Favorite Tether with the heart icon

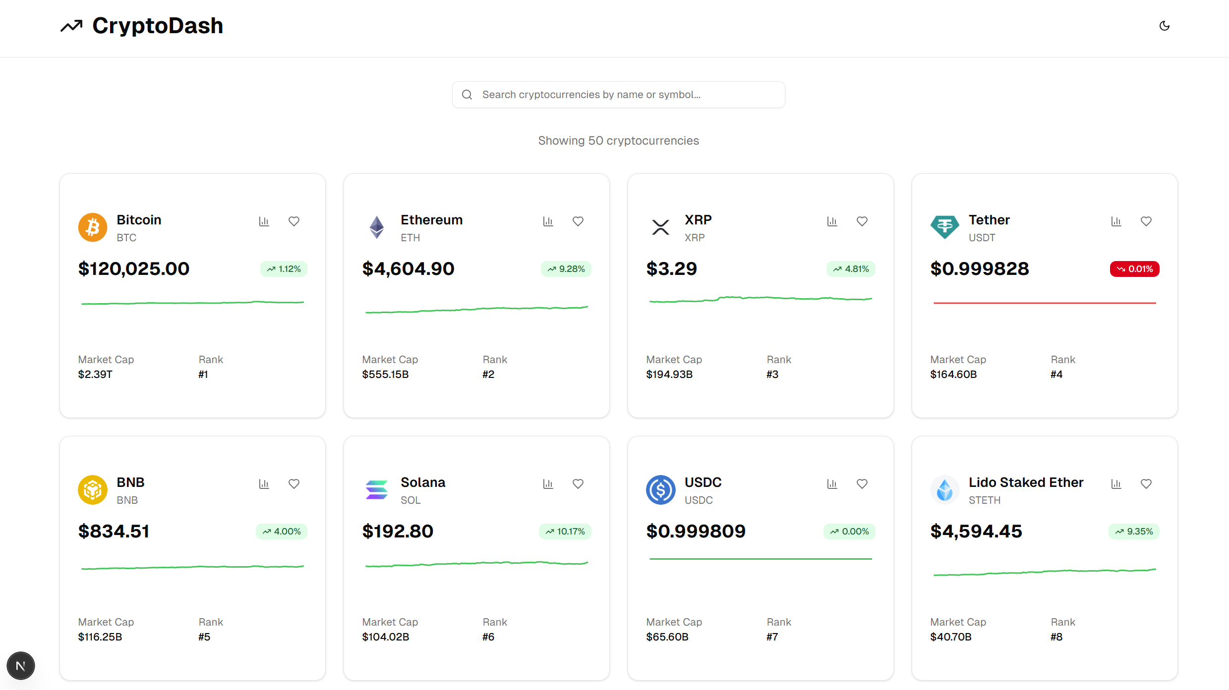(x=1146, y=221)
